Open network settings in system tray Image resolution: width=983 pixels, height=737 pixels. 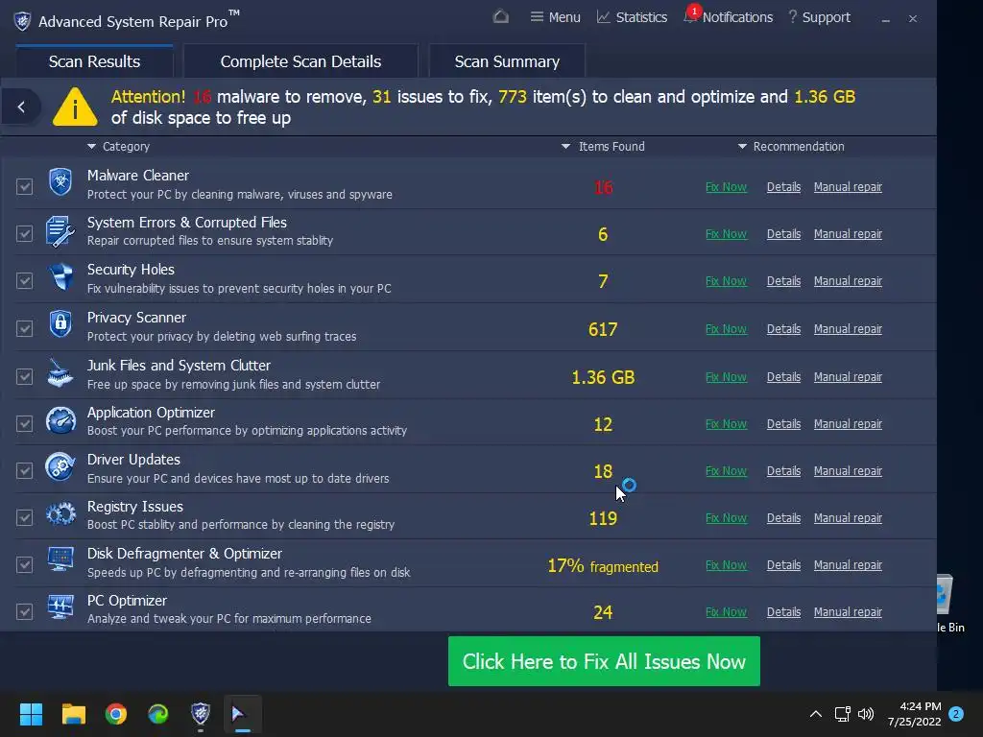842,714
